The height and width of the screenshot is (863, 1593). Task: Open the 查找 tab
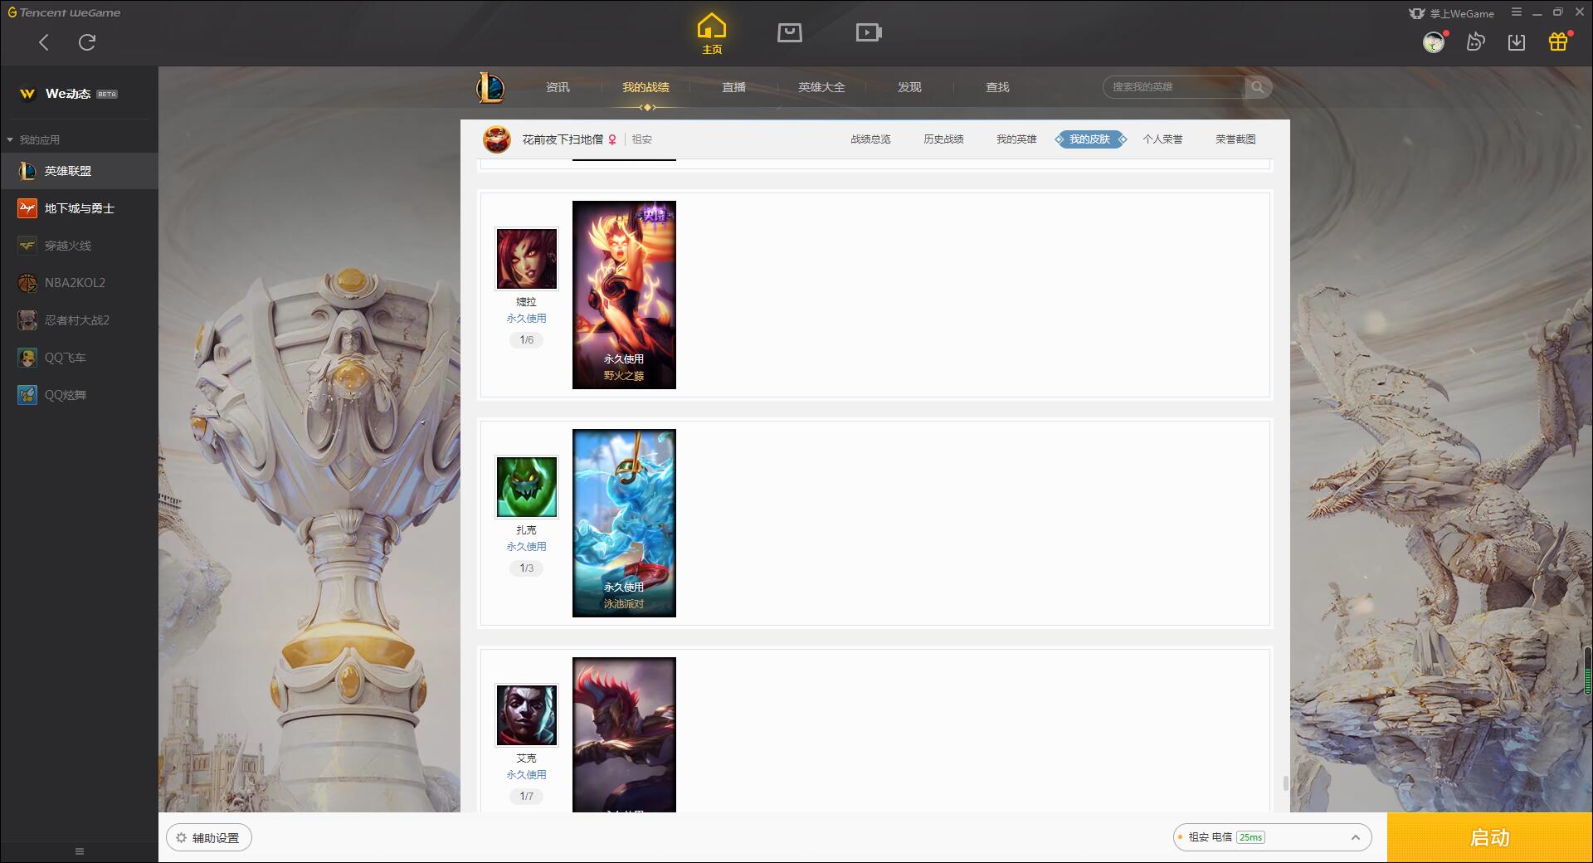pos(997,87)
